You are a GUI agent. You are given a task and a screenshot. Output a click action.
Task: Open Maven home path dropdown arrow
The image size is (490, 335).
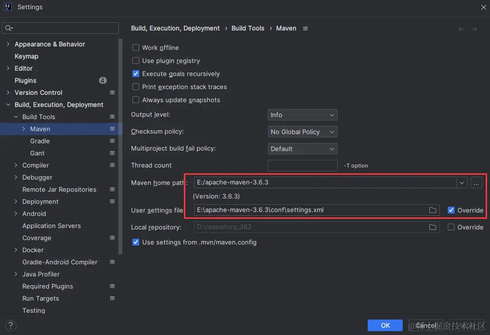(461, 183)
